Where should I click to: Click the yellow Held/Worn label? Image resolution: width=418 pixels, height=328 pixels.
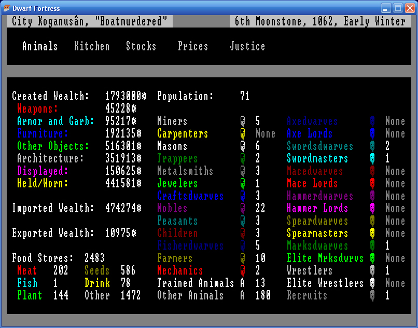point(43,183)
